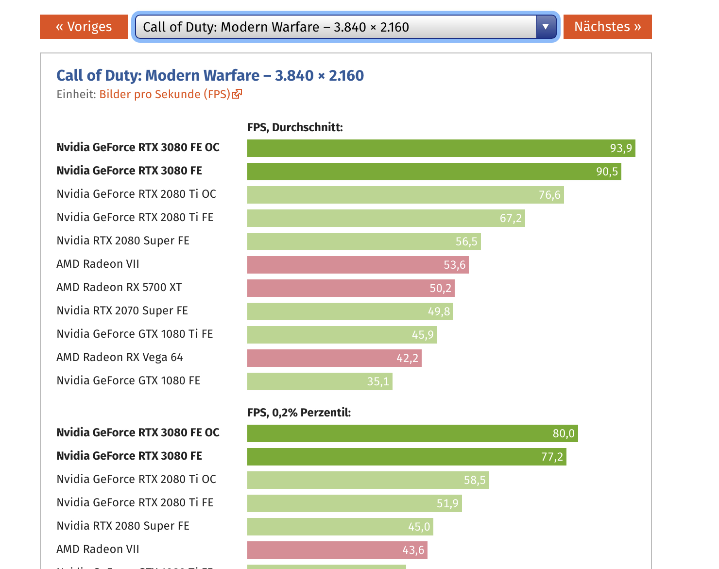Click percentile bar 51,9 for 2080 Ti FE
This screenshot has height=569, width=719.
(x=355, y=503)
